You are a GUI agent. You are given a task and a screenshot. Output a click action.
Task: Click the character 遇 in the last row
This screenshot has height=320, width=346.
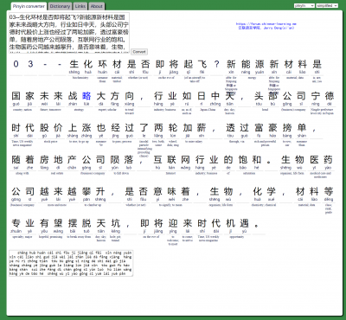[244, 223]
